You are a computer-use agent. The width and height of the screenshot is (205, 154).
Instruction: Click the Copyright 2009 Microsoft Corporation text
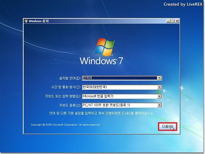(65, 125)
